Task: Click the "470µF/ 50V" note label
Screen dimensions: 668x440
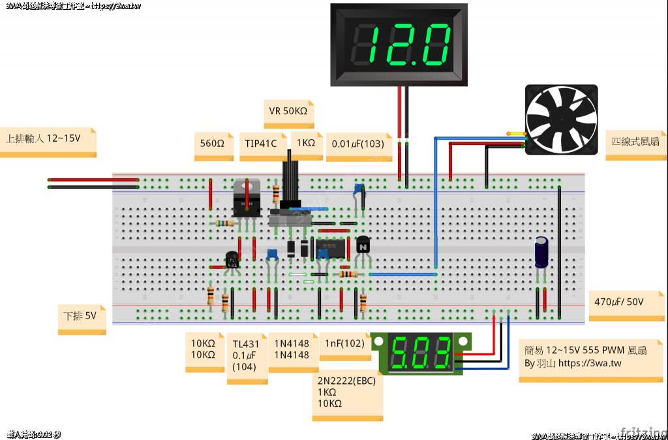Action: [620, 303]
